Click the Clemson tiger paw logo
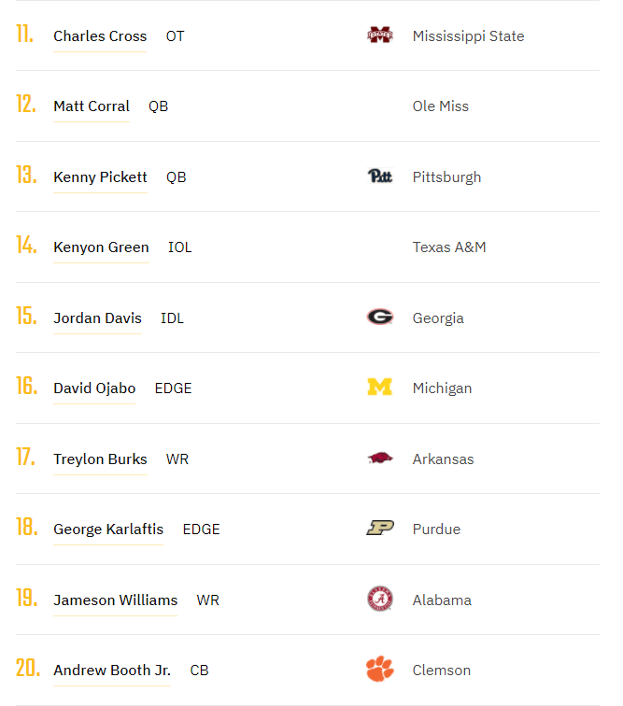Image resolution: width=623 pixels, height=706 pixels. 380,670
